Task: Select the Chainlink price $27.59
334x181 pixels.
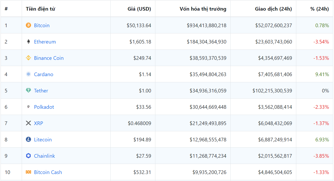Action: click(x=144, y=156)
